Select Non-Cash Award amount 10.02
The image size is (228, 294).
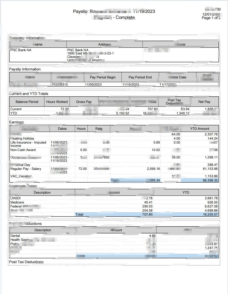click(x=156, y=150)
